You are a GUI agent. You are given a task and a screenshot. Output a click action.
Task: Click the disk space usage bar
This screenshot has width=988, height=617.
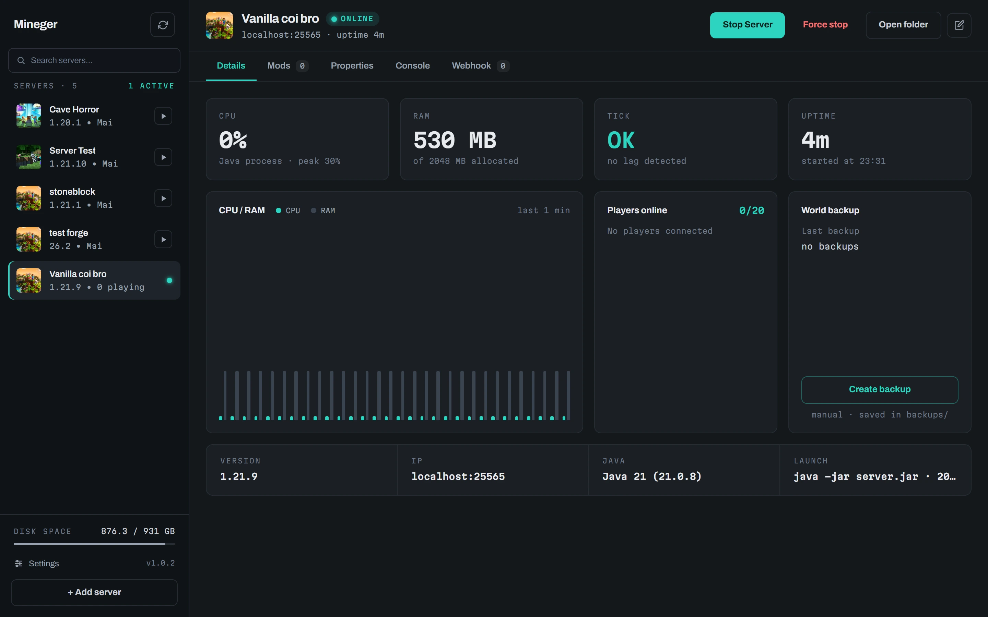click(94, 544)
